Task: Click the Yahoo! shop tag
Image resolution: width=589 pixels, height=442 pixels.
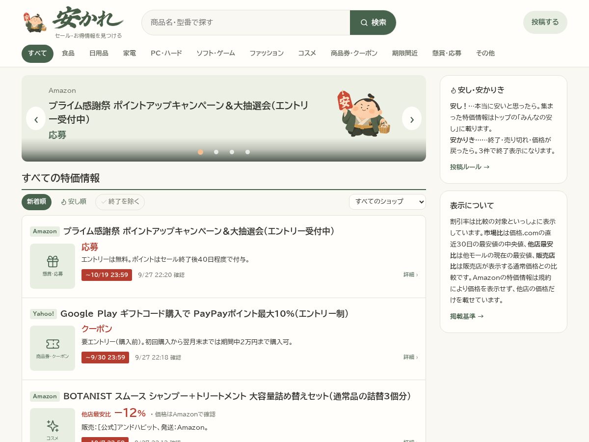Action: (44, 314)
